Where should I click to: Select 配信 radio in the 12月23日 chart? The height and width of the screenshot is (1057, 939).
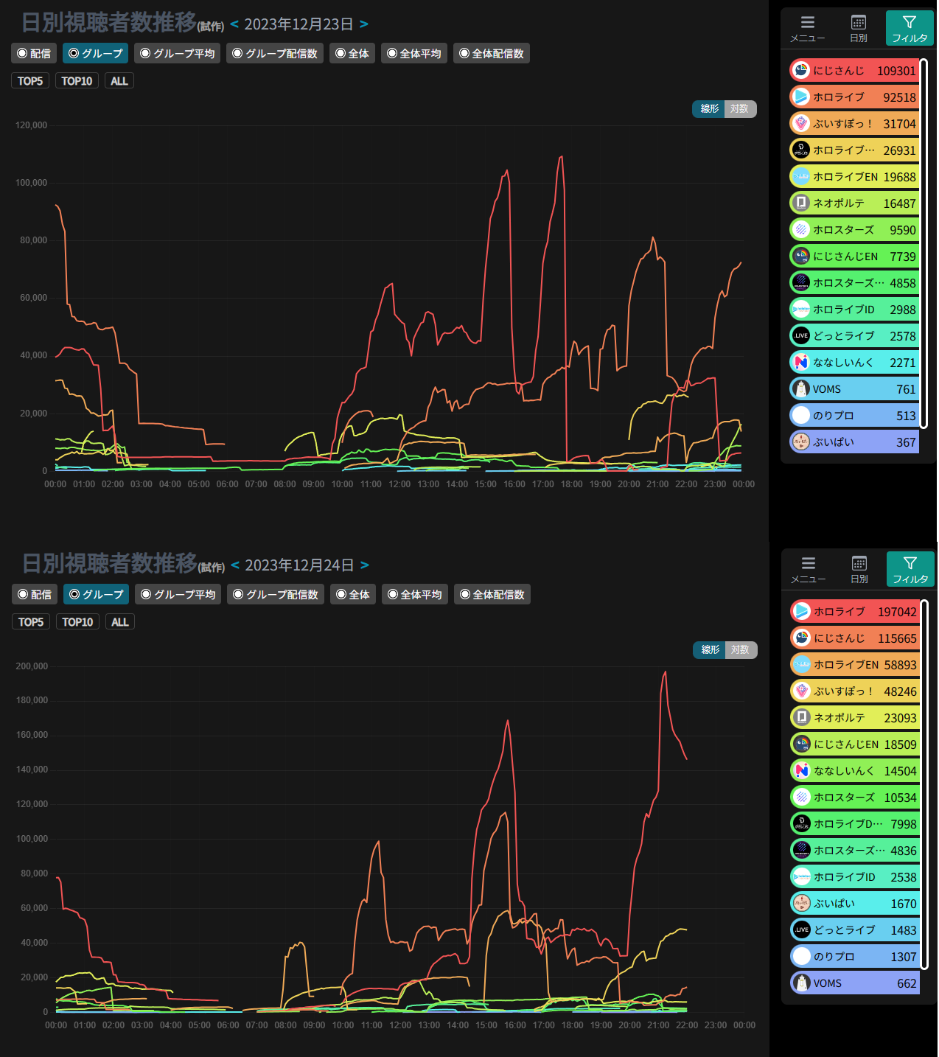[x=34, y=53]
